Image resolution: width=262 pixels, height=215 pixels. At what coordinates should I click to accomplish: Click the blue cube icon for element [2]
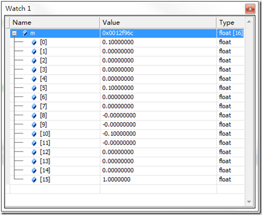point(34,61)
